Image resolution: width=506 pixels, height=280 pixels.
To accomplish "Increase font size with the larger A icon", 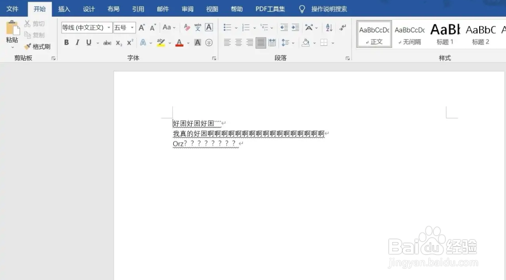I will click(x=142, y=28).
